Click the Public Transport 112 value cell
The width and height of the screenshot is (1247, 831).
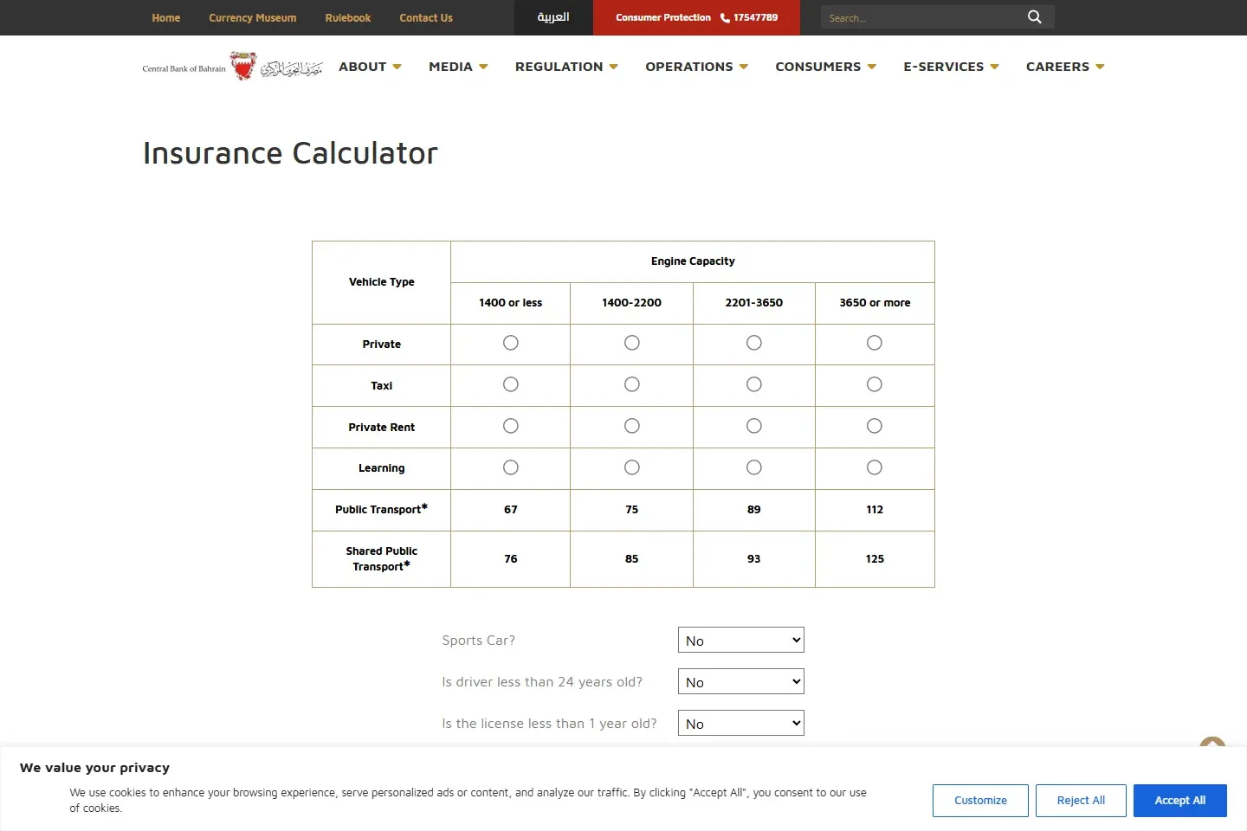(x=875, y=510)
